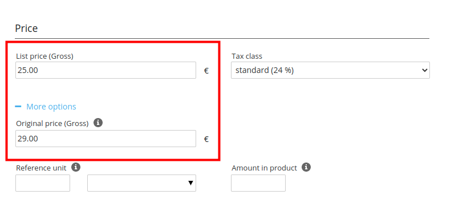Viewport: 471px width, 211px height.
Task: Click the Original price (Gross) label text
Action: tap(52, 124)
